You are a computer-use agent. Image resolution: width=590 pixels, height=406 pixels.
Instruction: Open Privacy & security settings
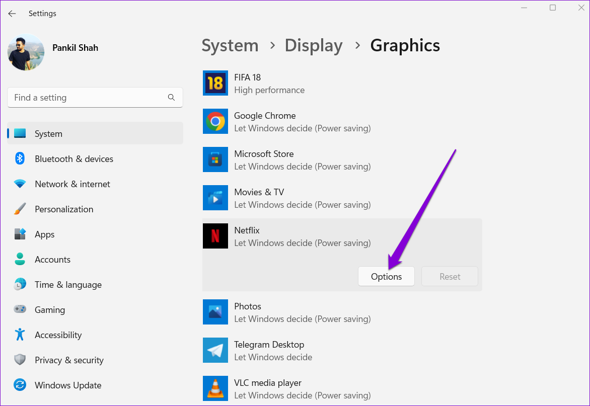click(x=69, y=360)
